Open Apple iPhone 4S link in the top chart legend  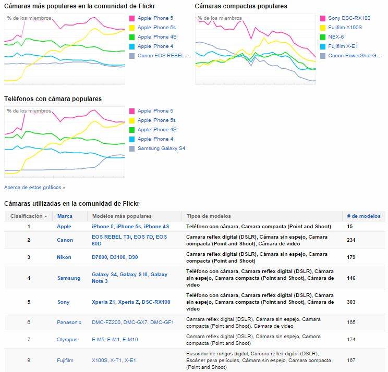157,37
